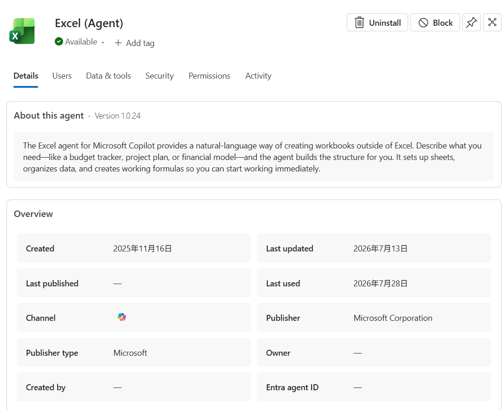Click the Created date 2025年11月16日
Viewport: 502px width, 410px height.
(143, 249)
